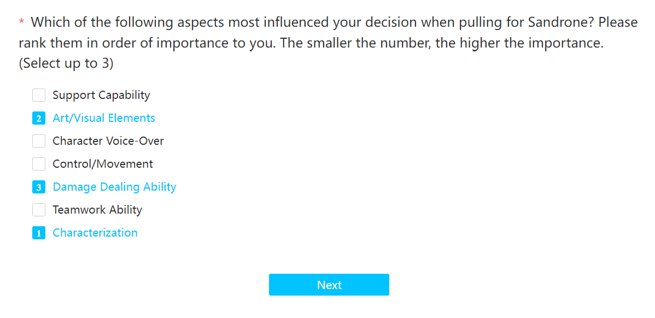Click the Characterization blue label
This screenshot has width=655, height=318.
(95, 233)
